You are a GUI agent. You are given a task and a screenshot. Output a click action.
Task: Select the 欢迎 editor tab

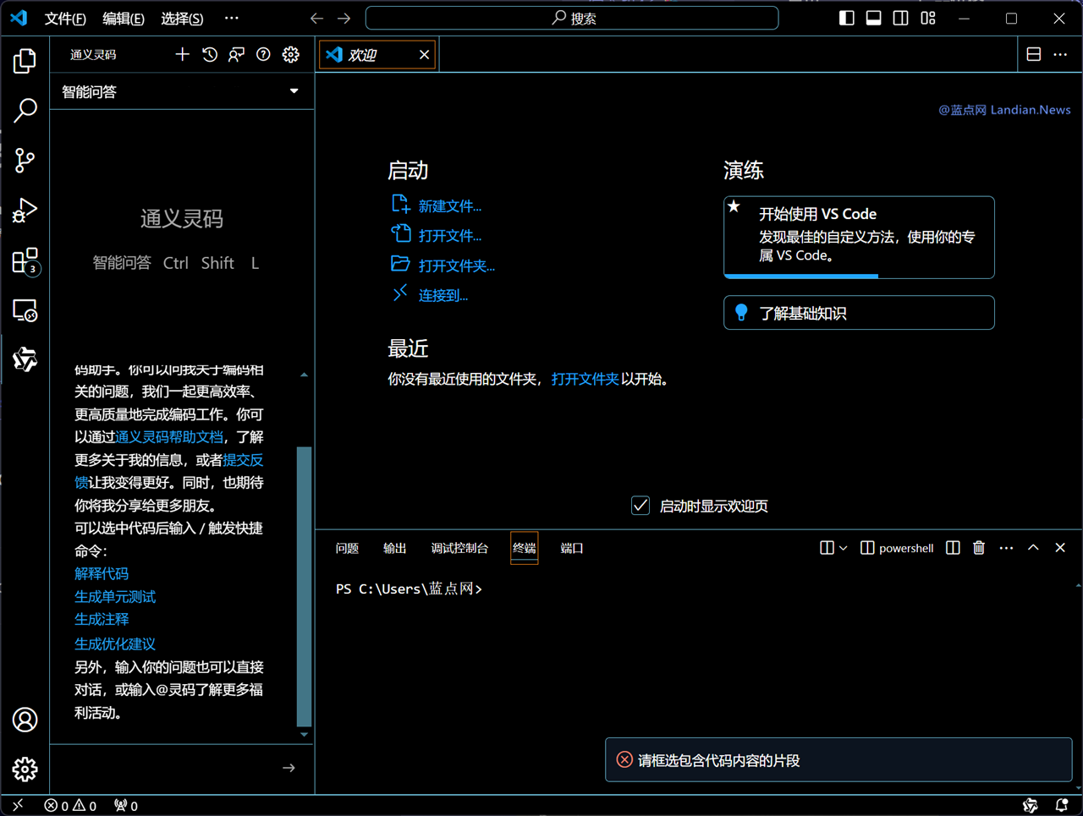[377, 55]
